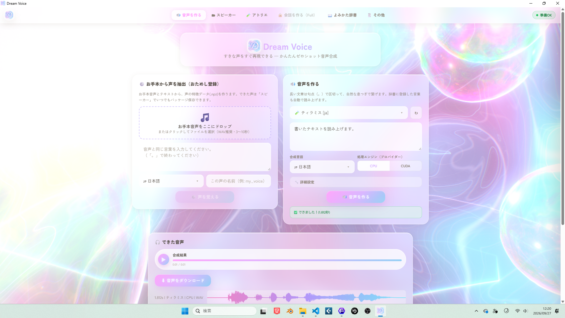Click the music note drop zone icon
565x318 pixels.
[205, 117]
